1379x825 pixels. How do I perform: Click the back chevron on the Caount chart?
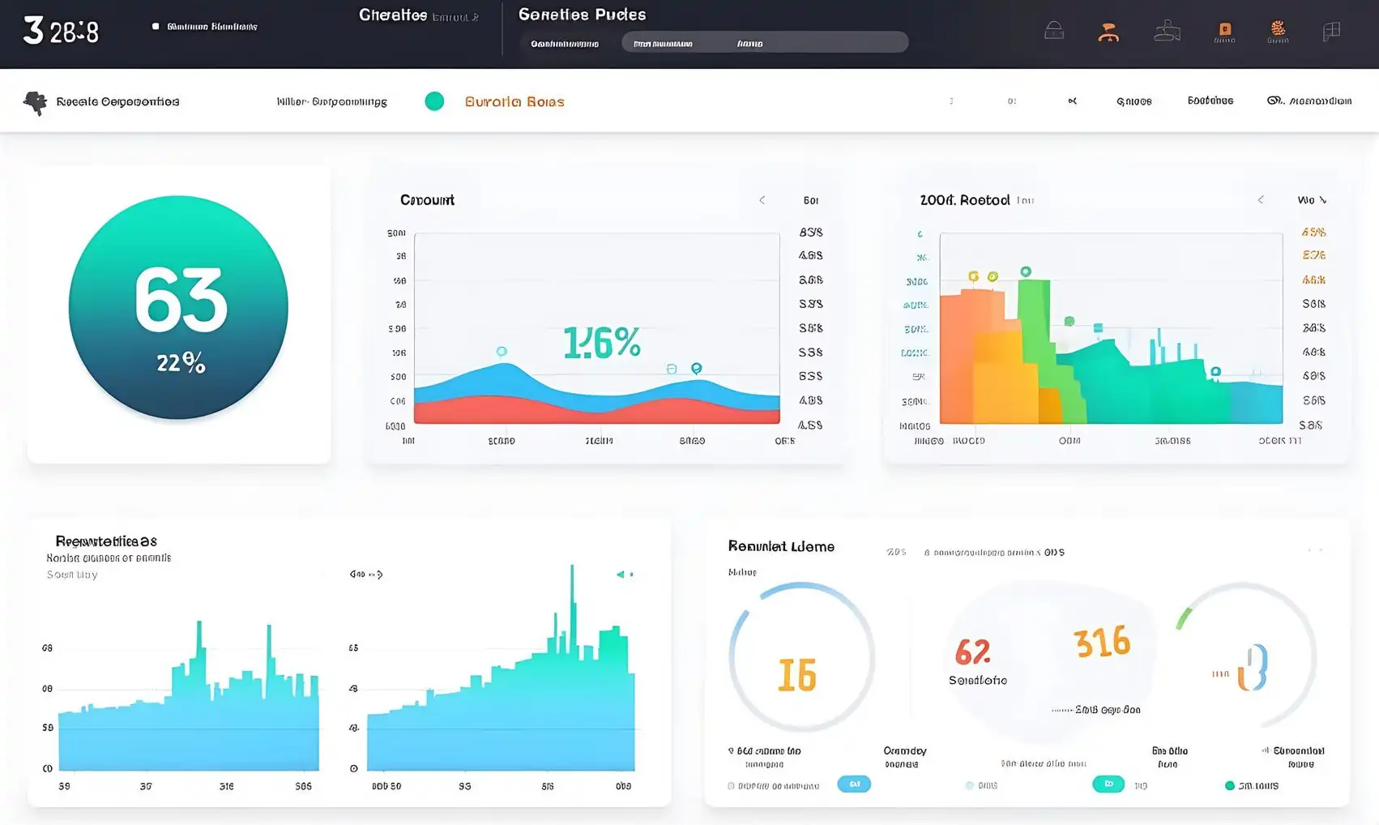point(762,200)
